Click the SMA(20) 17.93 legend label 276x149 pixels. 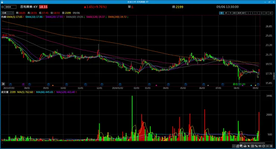(x=54, y=17)
